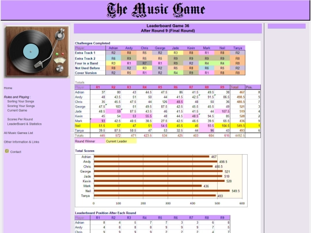Viewport: 311px width, 233px height.
Task: Click Andy row in position table
Action: 152,227
